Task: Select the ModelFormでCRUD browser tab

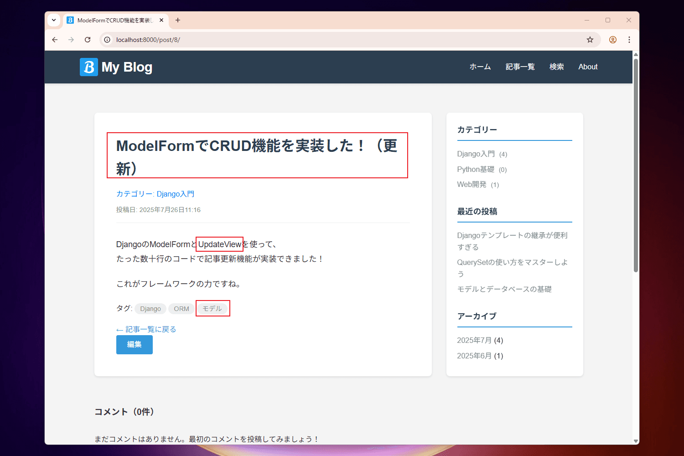Action: tap(116, 21)
